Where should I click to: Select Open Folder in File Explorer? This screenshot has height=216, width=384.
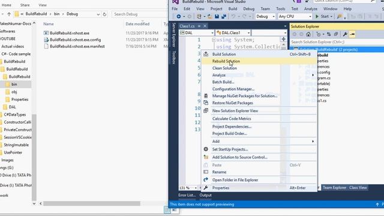pyautogui.click(x=259, y=180)
